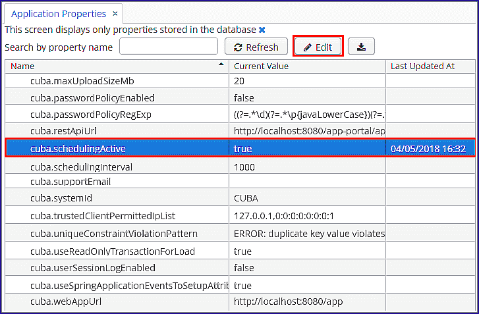Viewport: 479px width, 314px height.
Task: Close the Application Properties tab
Action: click(115, 14)
